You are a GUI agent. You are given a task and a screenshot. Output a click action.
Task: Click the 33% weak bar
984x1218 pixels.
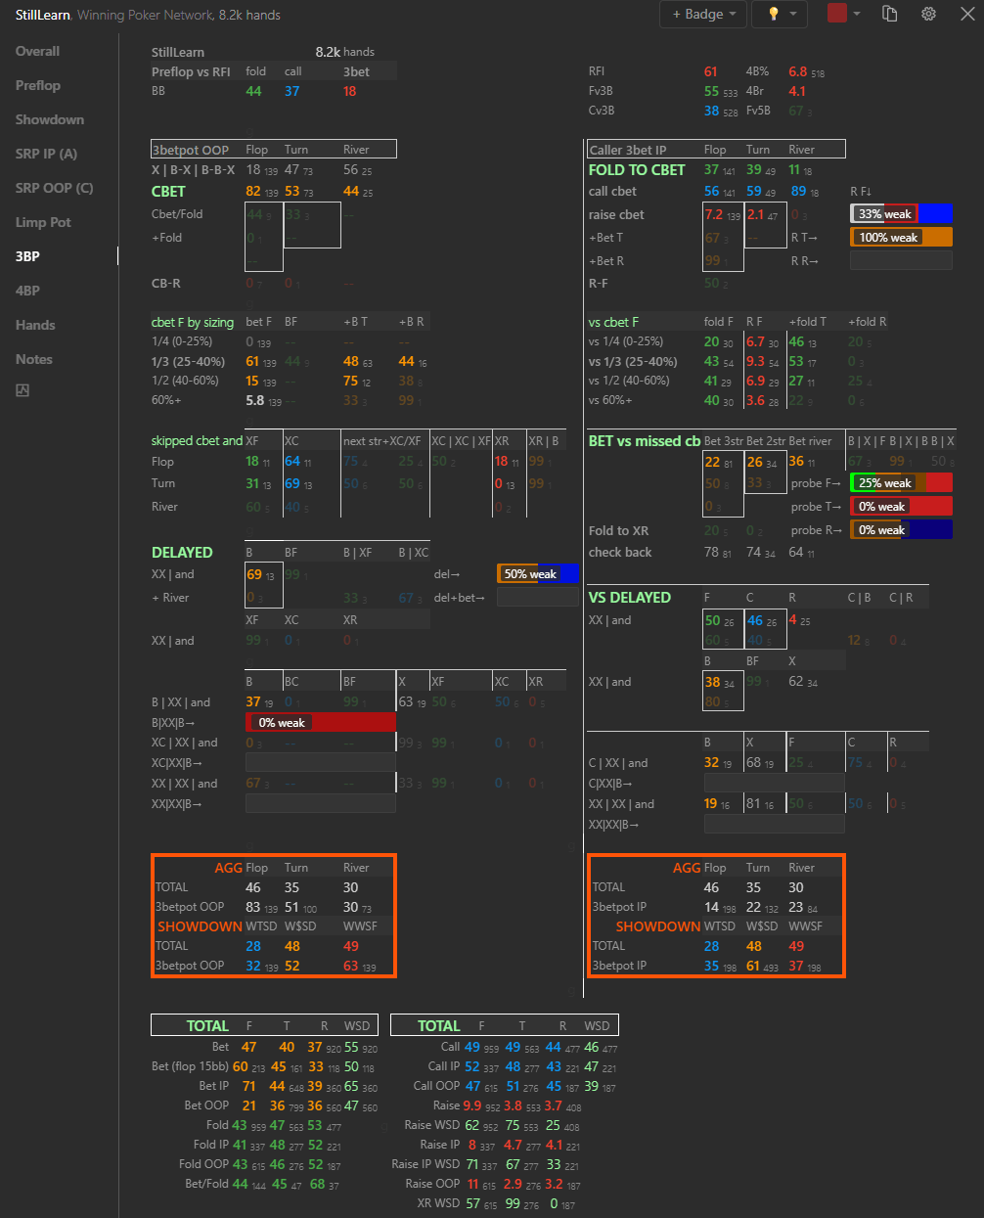click(x=901, y=213)
